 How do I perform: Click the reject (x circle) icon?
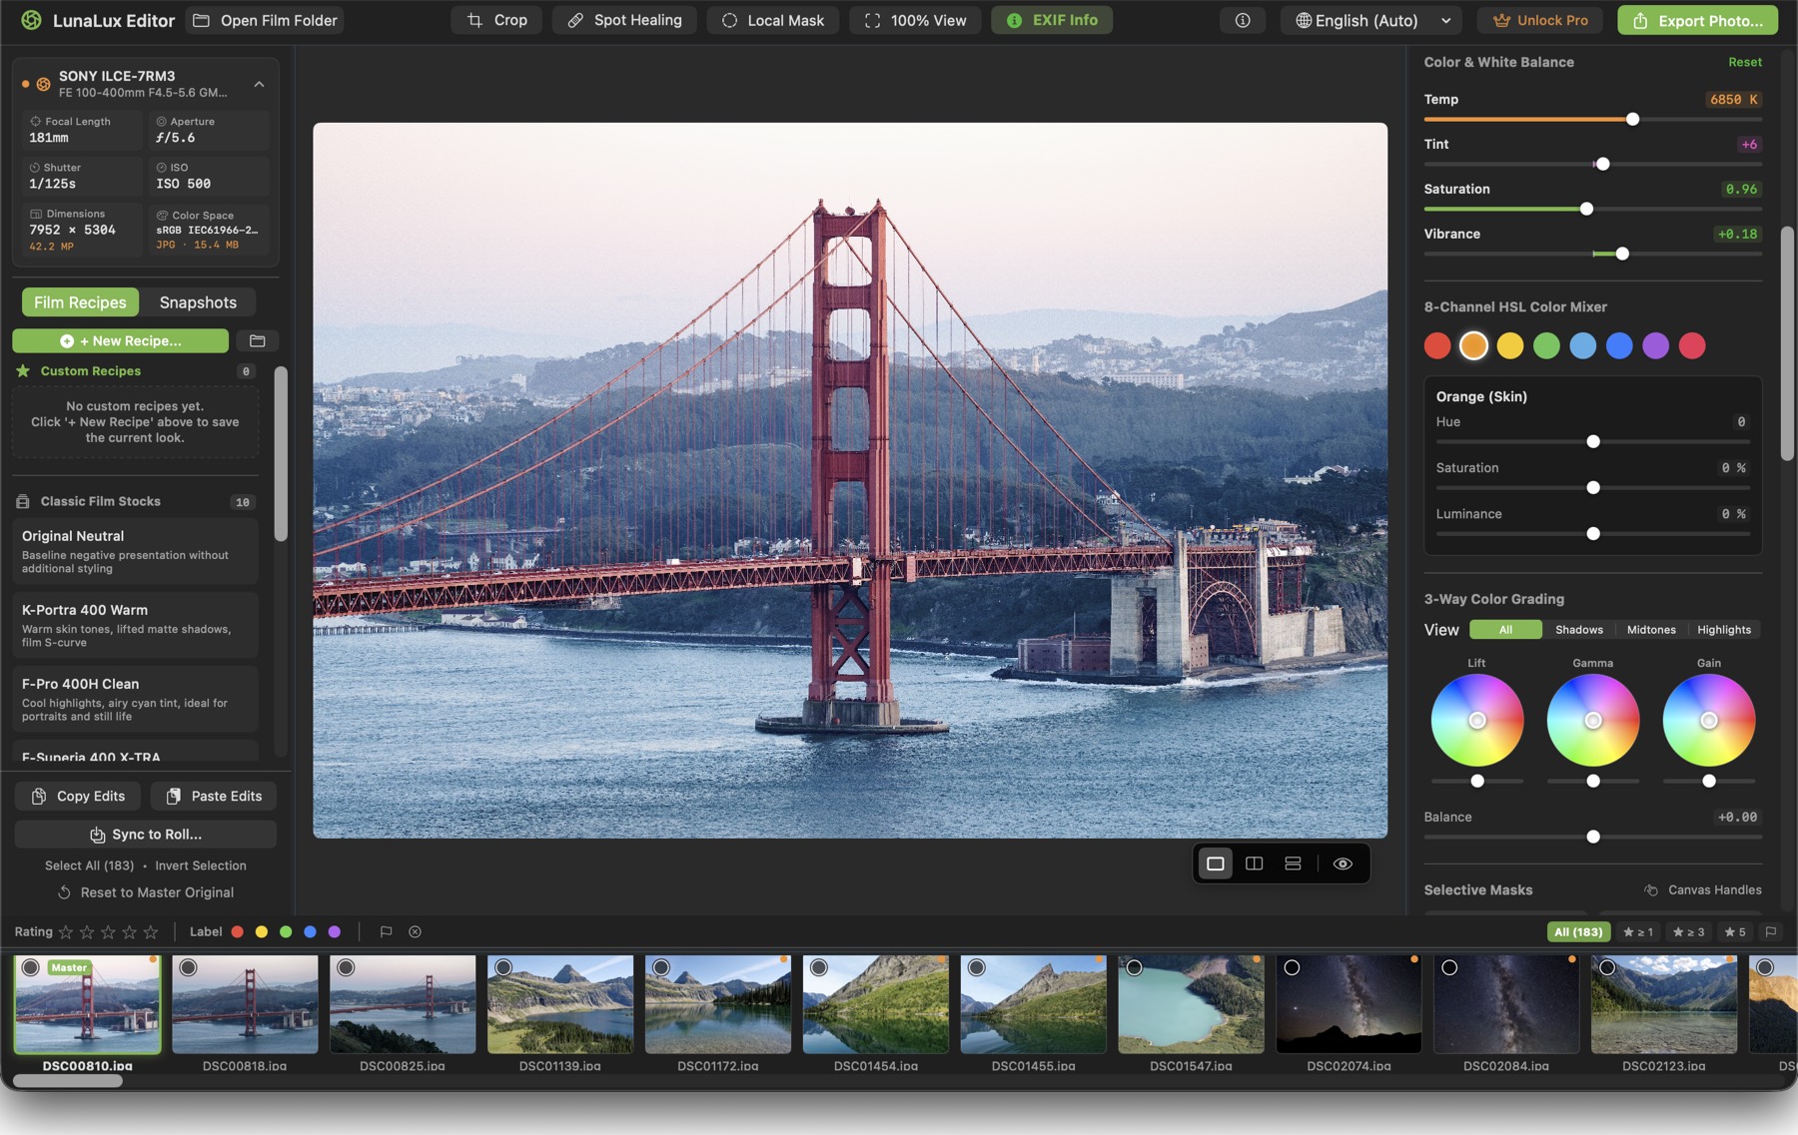click(416, 932)
